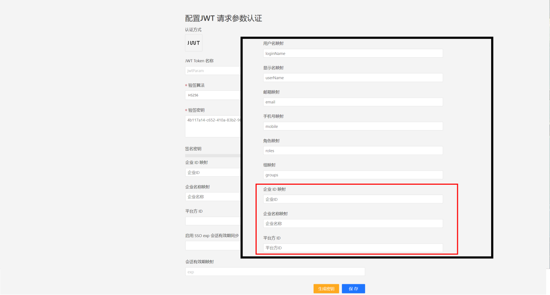The width and height of the screenshot is (550, 295).
Task: Open the 验签算法 HS256 dropdown
Action: pyautogui.click(x=213, y=95)
